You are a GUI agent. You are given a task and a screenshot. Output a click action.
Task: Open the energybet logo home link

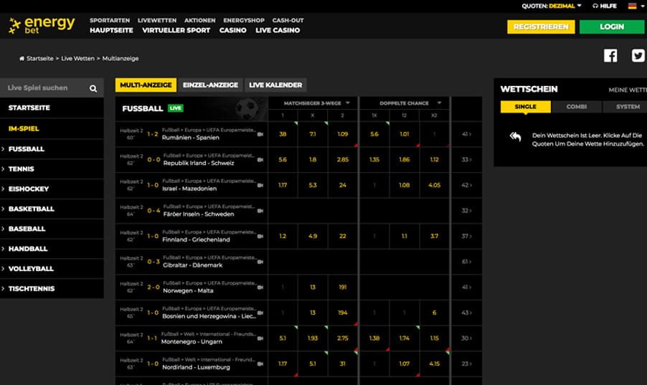click(x=42, y=26)
